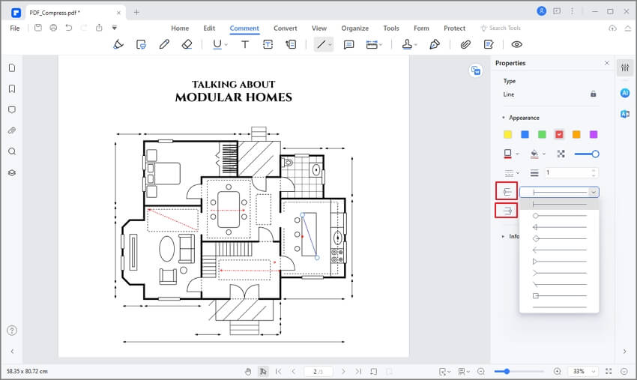Choose the blue color swatch
Screen dimensions: 637x380
click(x=525, y=134)
